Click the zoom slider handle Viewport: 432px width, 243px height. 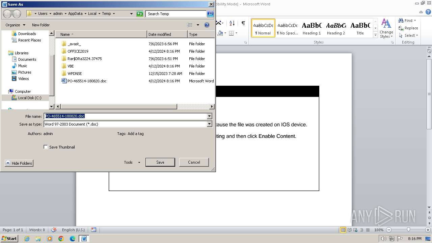pos(408,230)
